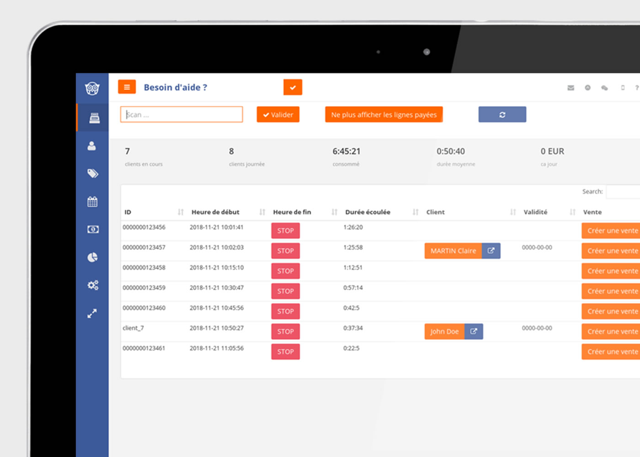Open the clients user icon in sidebar
This screenshot has height=457, width=640.
(x=92, y=146)
